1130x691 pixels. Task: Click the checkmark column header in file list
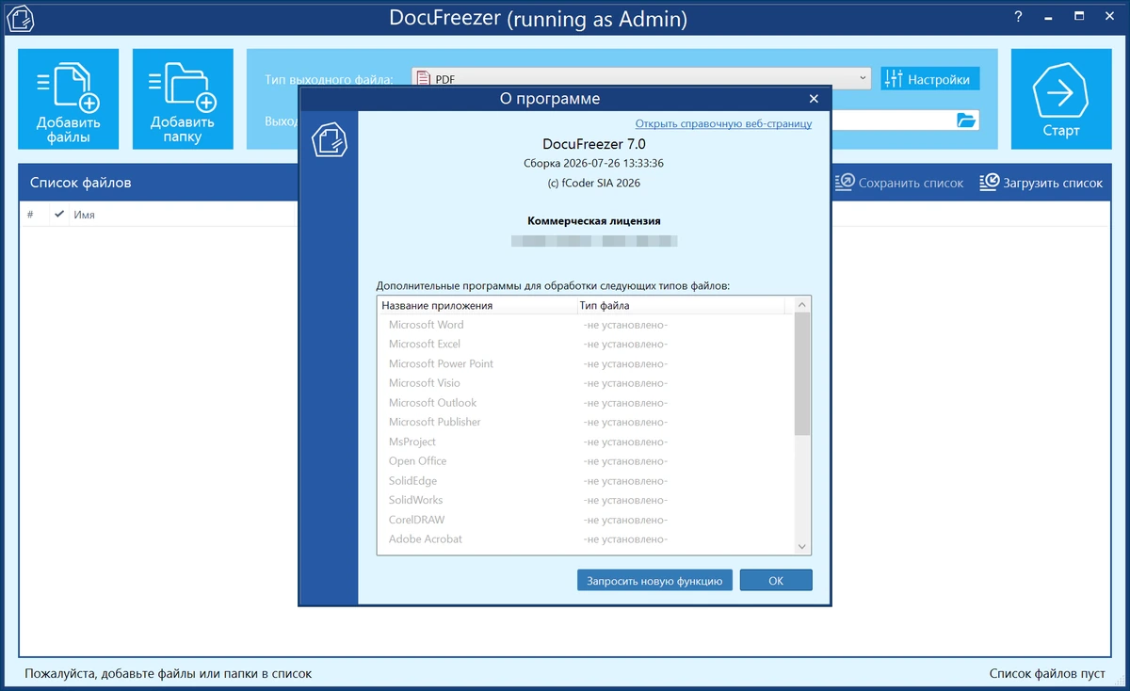[x=59, y=215]
